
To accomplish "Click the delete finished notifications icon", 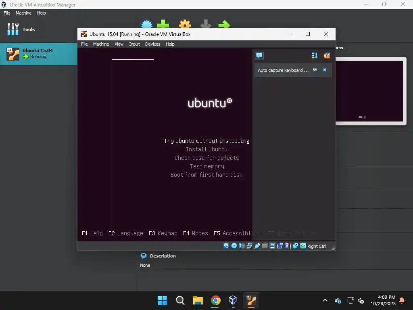I will pyautogui.click(x=327, y=55).
